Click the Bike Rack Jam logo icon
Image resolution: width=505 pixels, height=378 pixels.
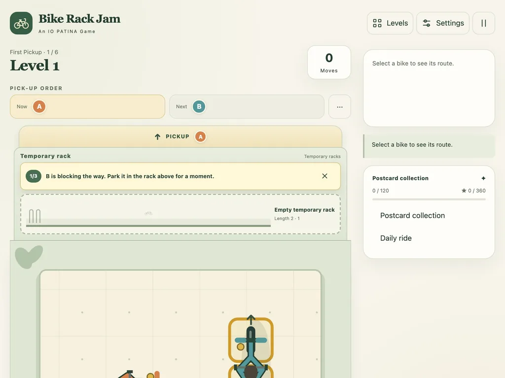tap(21, 23)
